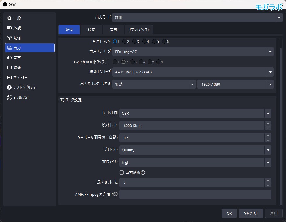286x222 pixels.
Task: Open the リプレイバッファ tab
Action: point(139,30)
